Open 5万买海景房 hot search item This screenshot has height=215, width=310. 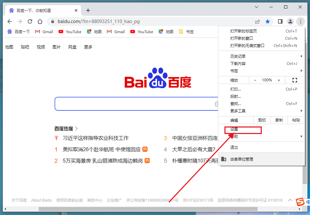tap(103, 161)
